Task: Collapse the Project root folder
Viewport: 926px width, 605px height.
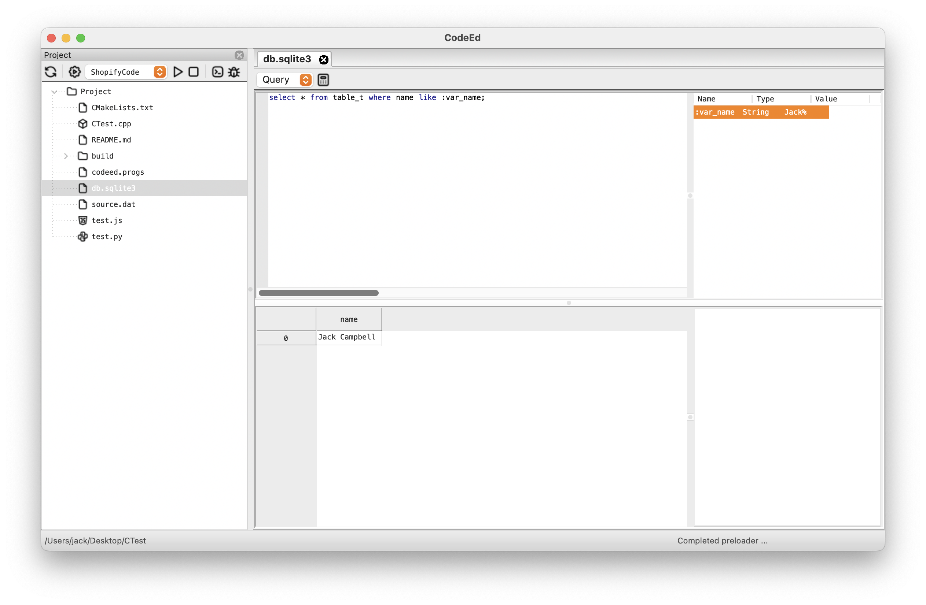Action: (55, 92)
